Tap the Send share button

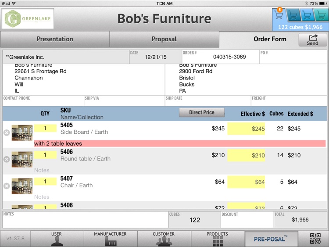[313, 40]
